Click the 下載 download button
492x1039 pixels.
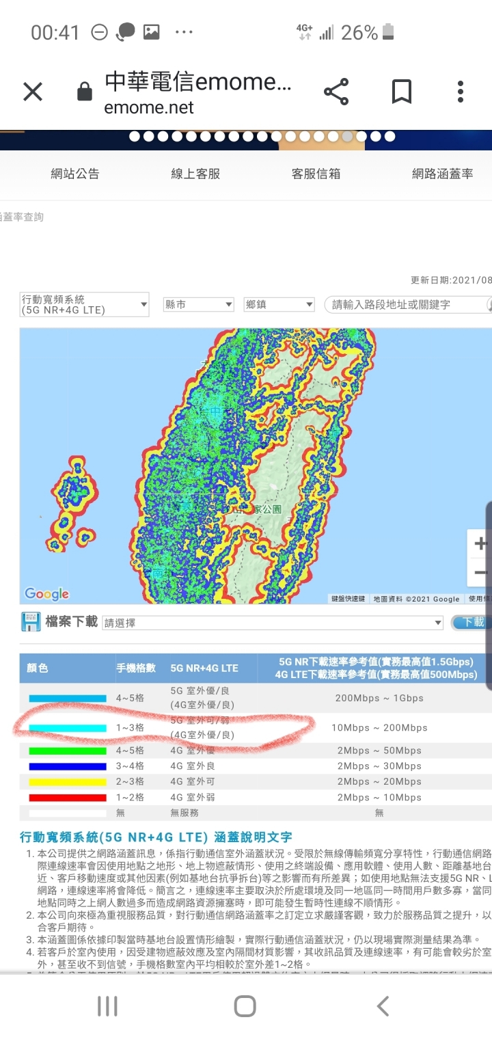pos(471,622)
